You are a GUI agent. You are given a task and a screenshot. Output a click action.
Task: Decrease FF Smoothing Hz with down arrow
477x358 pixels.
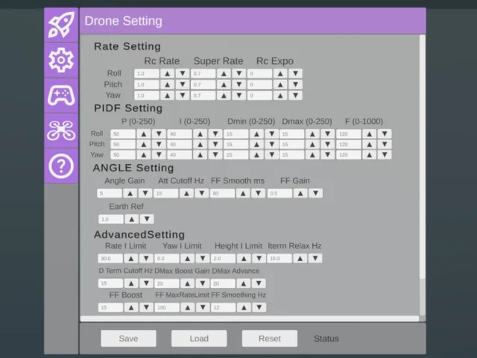259,307
